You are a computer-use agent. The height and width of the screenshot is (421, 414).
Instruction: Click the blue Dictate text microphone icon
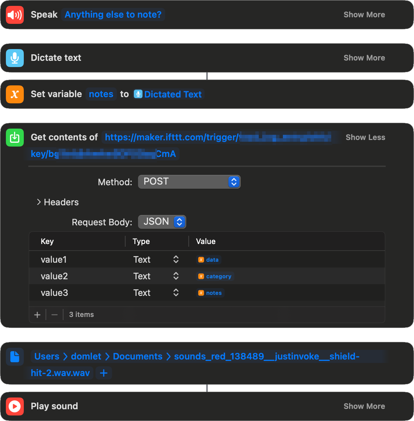click(15, 58)
